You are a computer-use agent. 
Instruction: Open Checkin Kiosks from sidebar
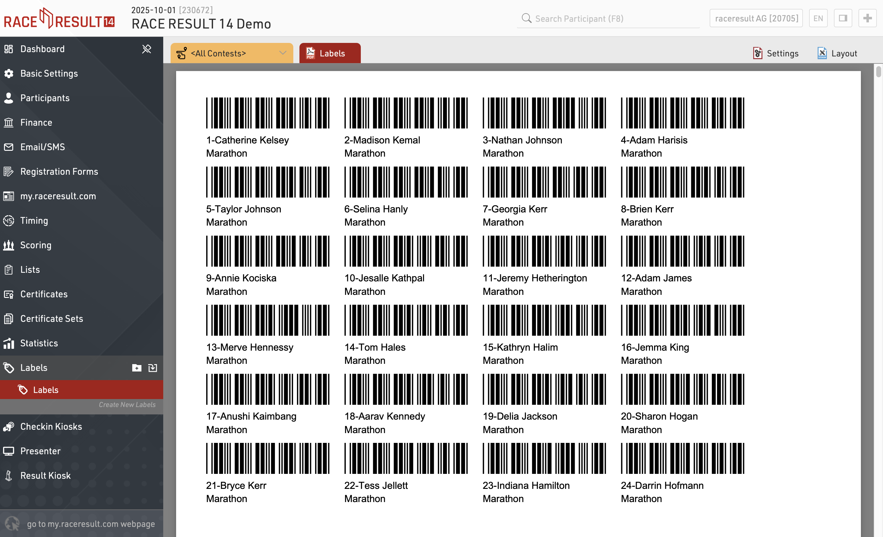click(51, 426)
